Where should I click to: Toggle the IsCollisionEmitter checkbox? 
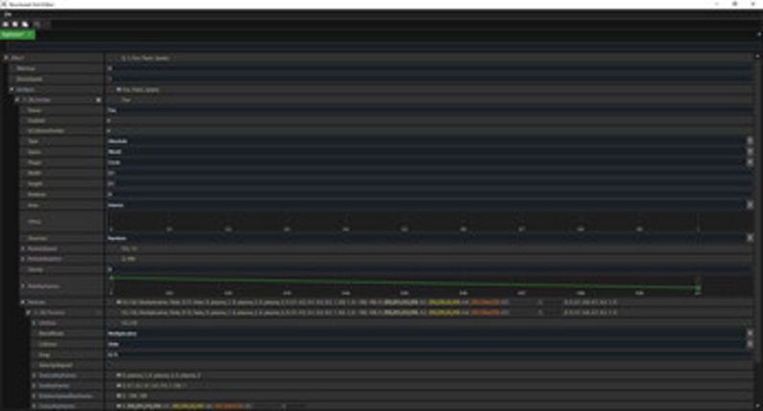109,131
